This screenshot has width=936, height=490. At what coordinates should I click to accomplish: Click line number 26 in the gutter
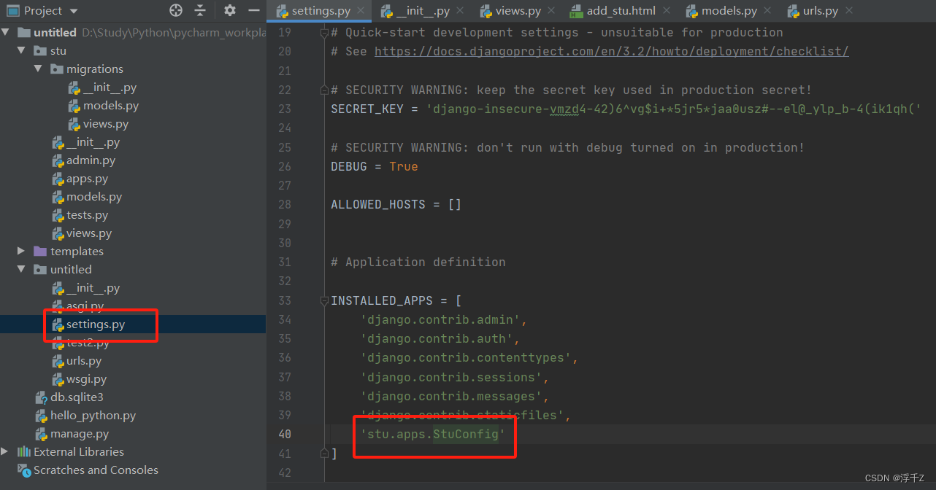tap(285, 166)
